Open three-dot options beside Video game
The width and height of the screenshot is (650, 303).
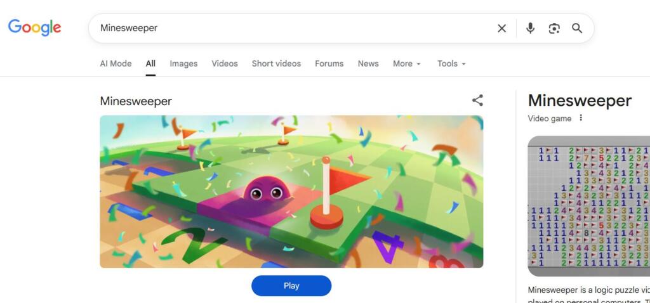click(x=580, y=118)
